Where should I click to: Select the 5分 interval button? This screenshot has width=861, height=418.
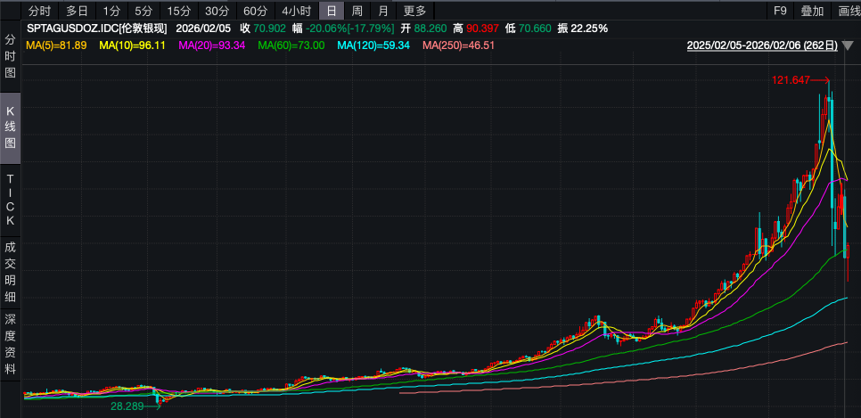(x=143, y=11)
